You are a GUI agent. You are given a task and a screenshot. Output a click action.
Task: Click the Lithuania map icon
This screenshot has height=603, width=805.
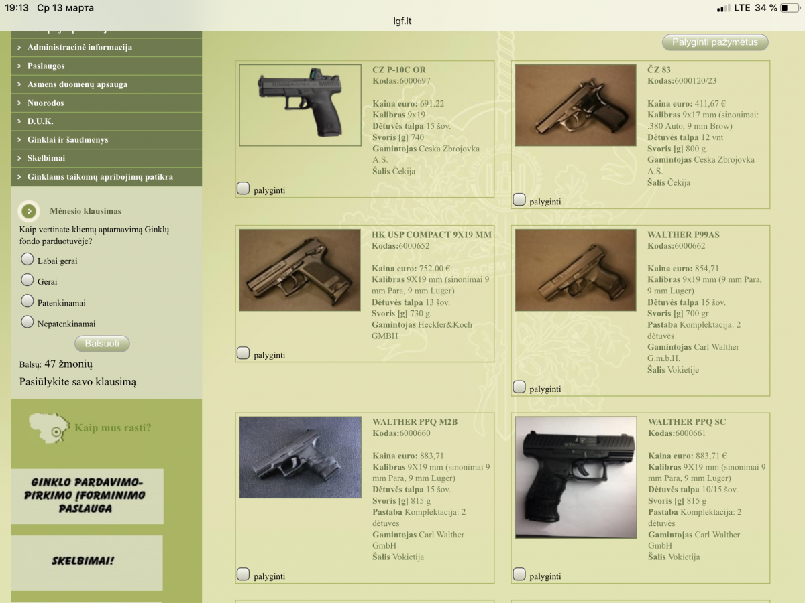pyautogui.click(x=50, y=427)
